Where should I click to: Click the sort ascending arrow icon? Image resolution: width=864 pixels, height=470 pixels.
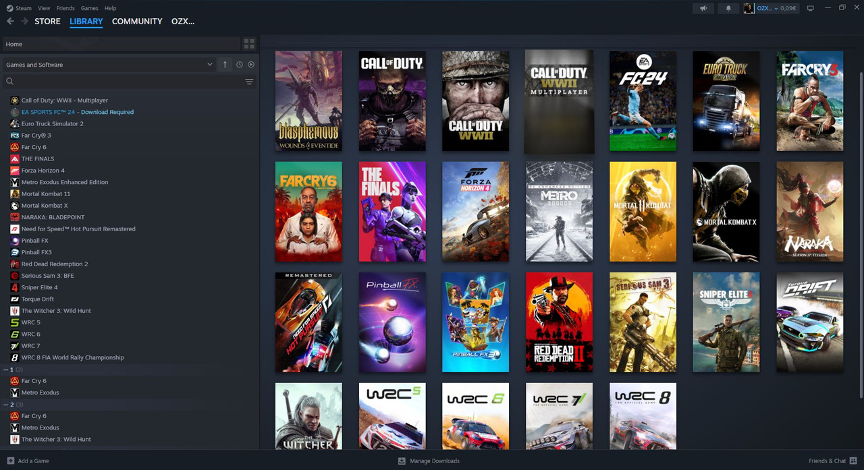point(225,65)
